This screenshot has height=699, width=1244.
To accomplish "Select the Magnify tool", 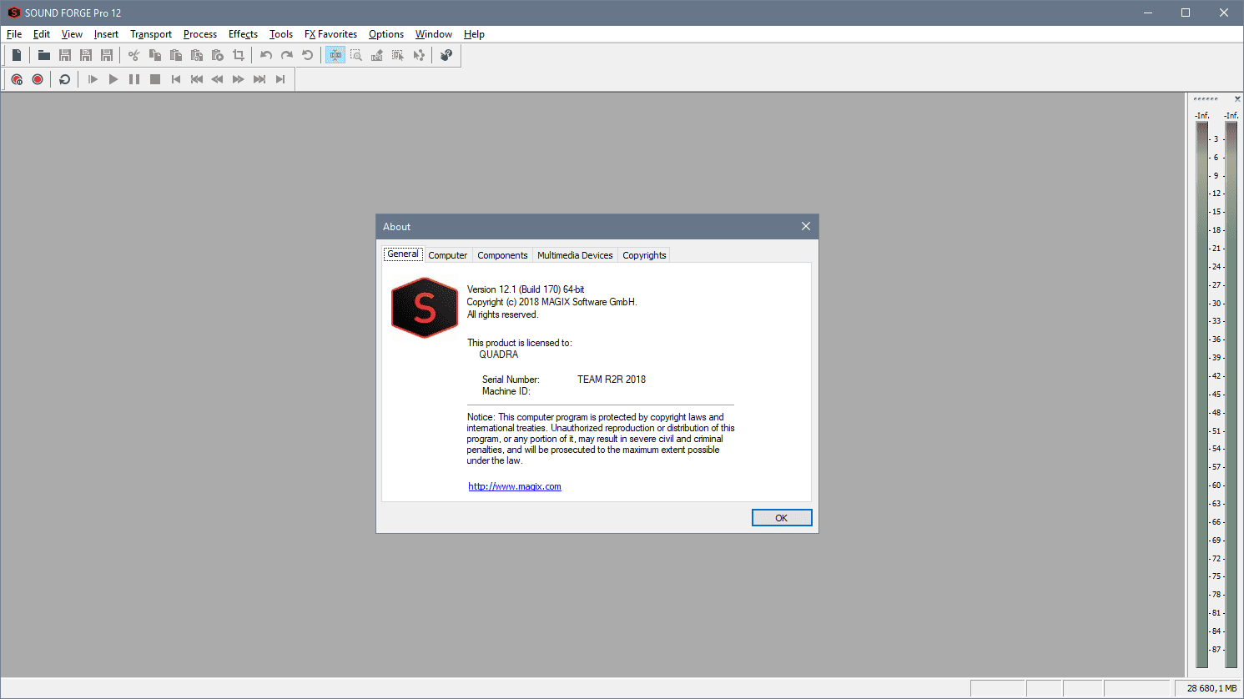I will coord(356,55).
